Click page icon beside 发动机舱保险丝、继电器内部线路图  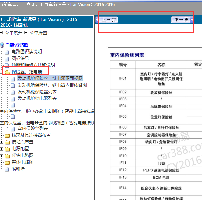[13, 85]
